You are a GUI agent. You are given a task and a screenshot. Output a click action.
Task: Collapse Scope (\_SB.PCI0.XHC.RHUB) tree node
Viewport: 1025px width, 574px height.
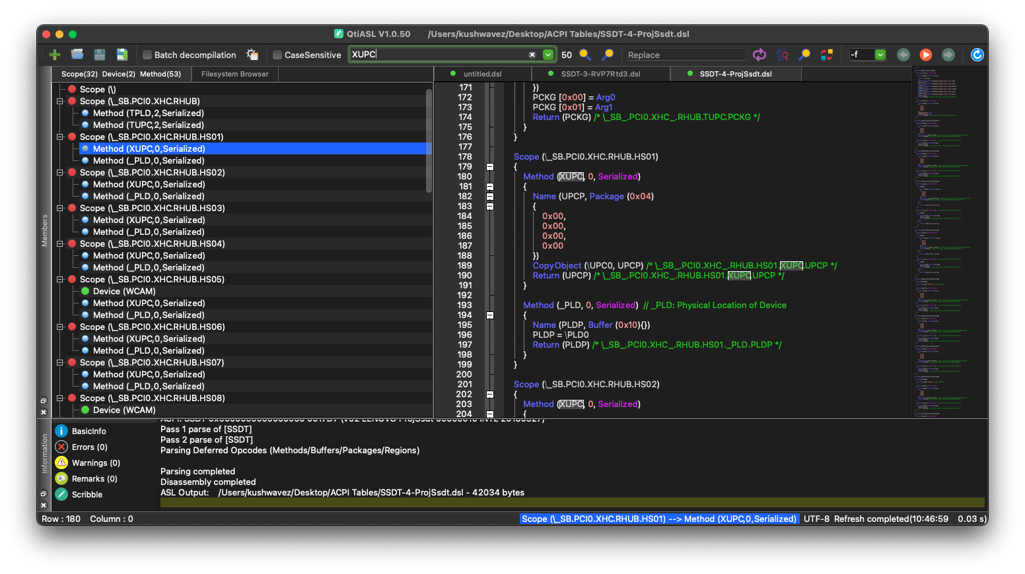pos(60,101)
